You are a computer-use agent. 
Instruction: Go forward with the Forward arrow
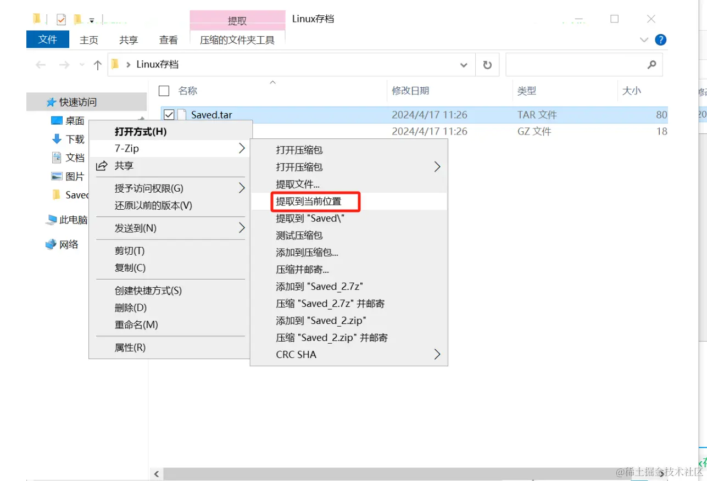pyautogui.click(x=64, y=65)
